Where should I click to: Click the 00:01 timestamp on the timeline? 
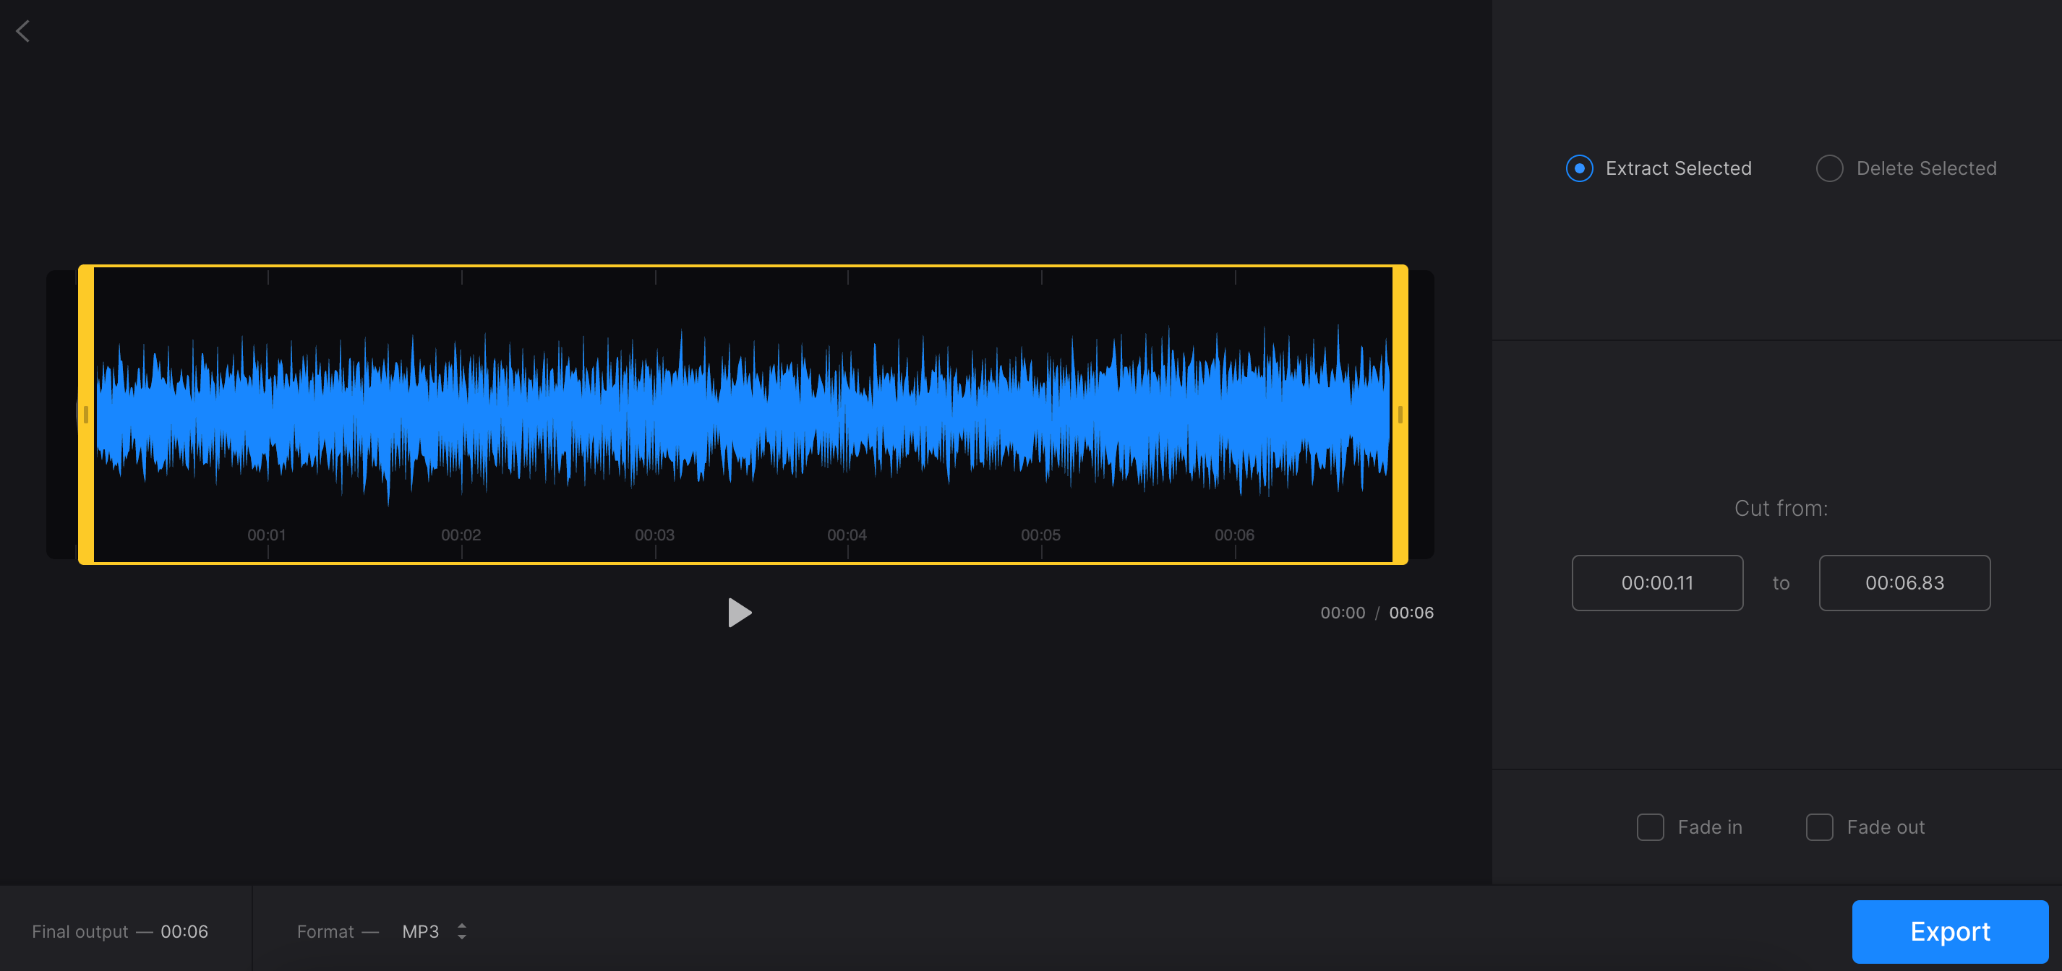click(x=267, y=535)
